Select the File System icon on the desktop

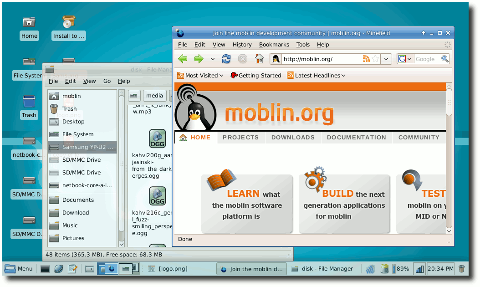point(27,69)
